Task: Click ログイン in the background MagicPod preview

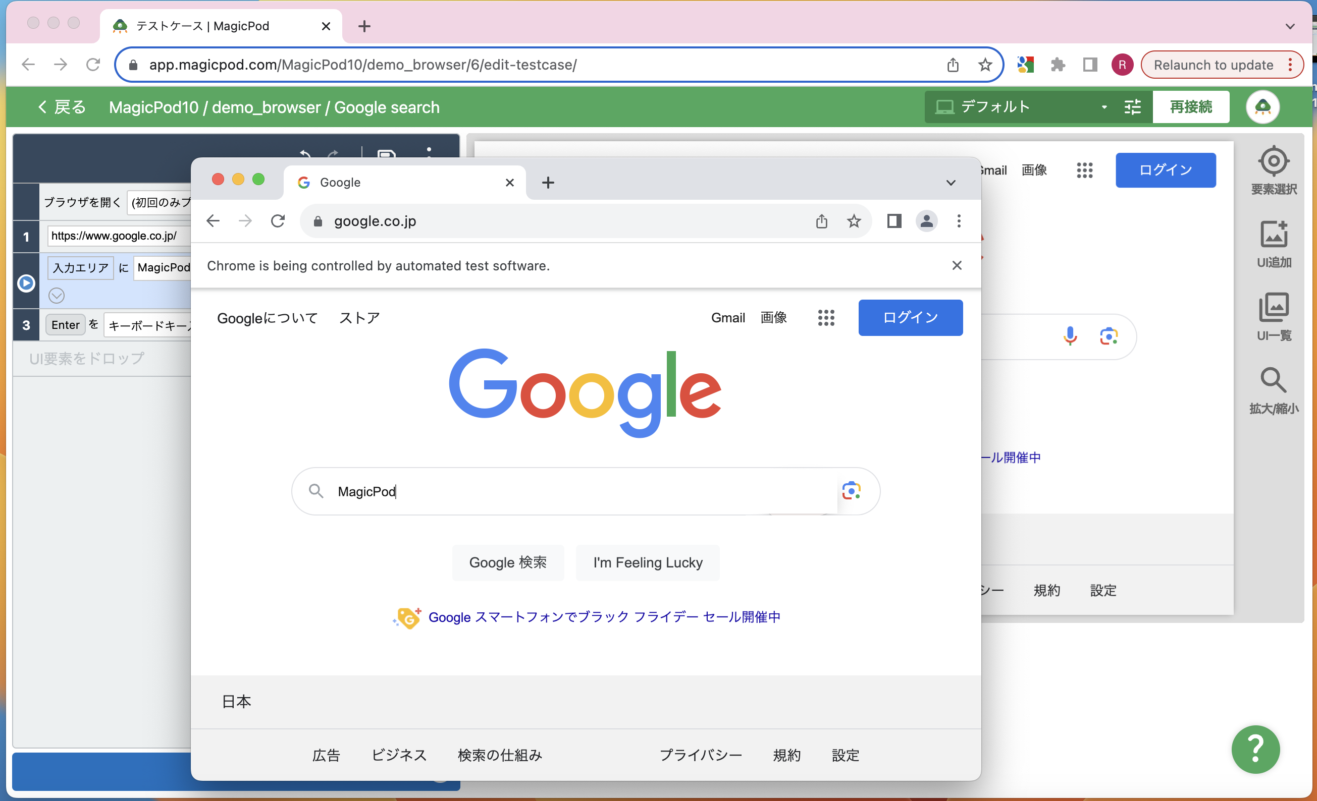Action: (x=1165, y=170)
